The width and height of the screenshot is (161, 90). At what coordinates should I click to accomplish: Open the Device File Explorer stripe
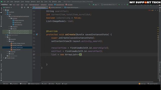[160, 67]
